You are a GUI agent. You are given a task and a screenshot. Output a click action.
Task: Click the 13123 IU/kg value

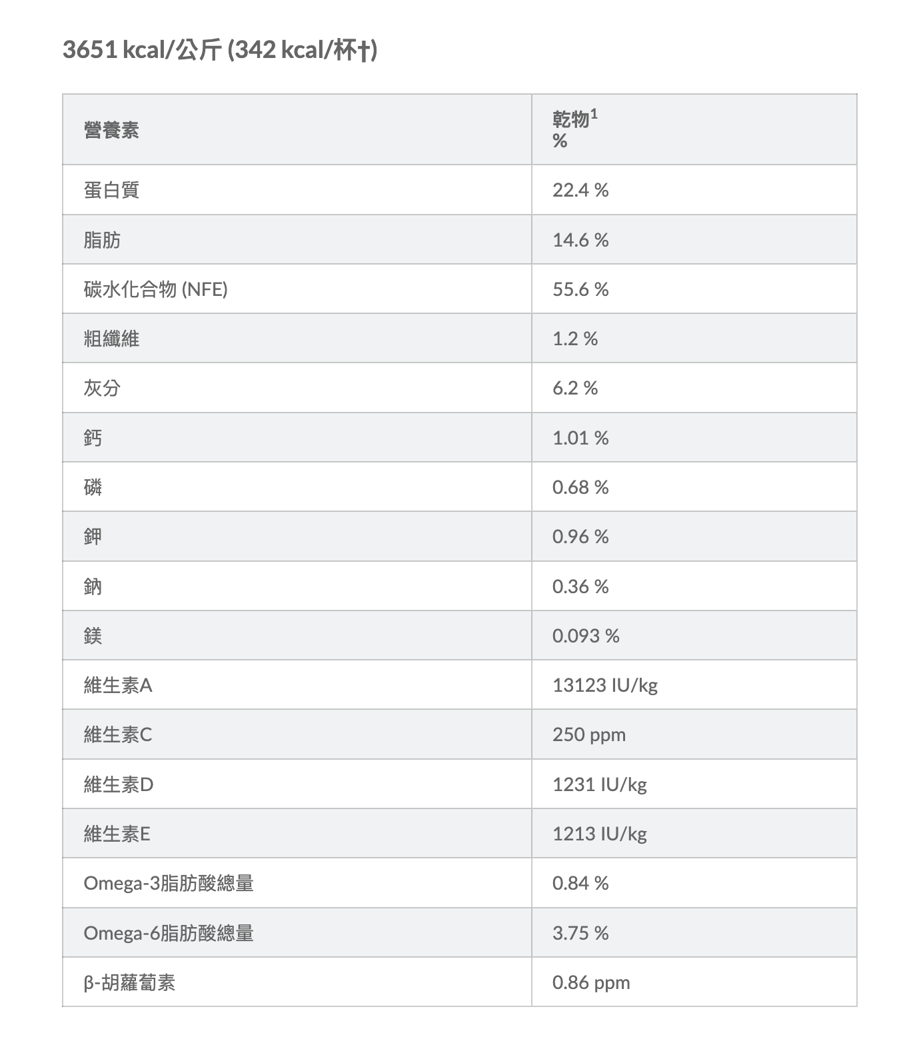[x=604, y=685]
